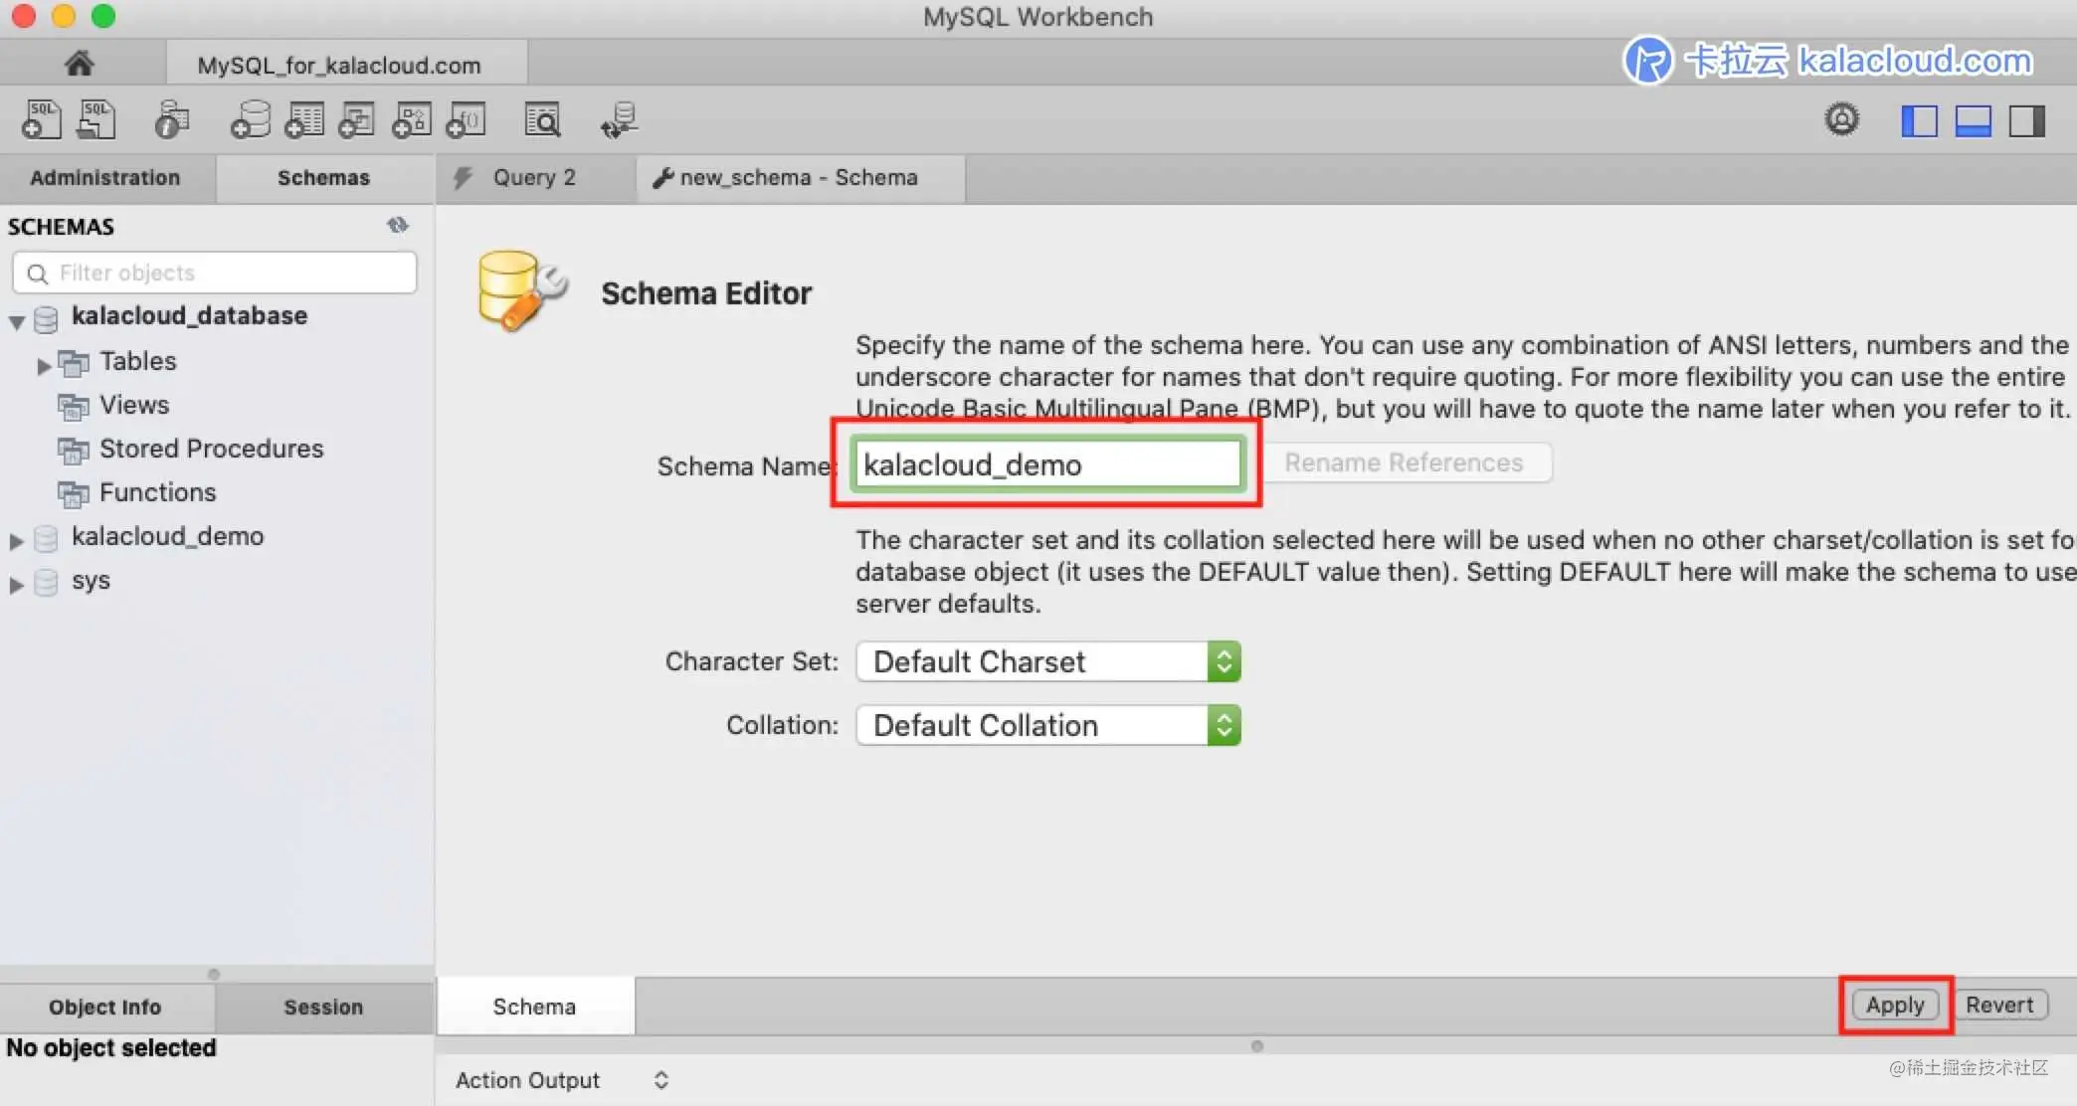Create a new schema toolbar icon
Screen dimensions: 2077x1106
250,120
